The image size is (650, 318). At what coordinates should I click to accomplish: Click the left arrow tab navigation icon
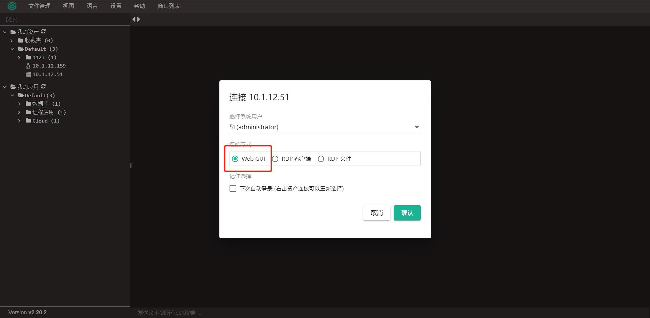[x=133, y=19]
